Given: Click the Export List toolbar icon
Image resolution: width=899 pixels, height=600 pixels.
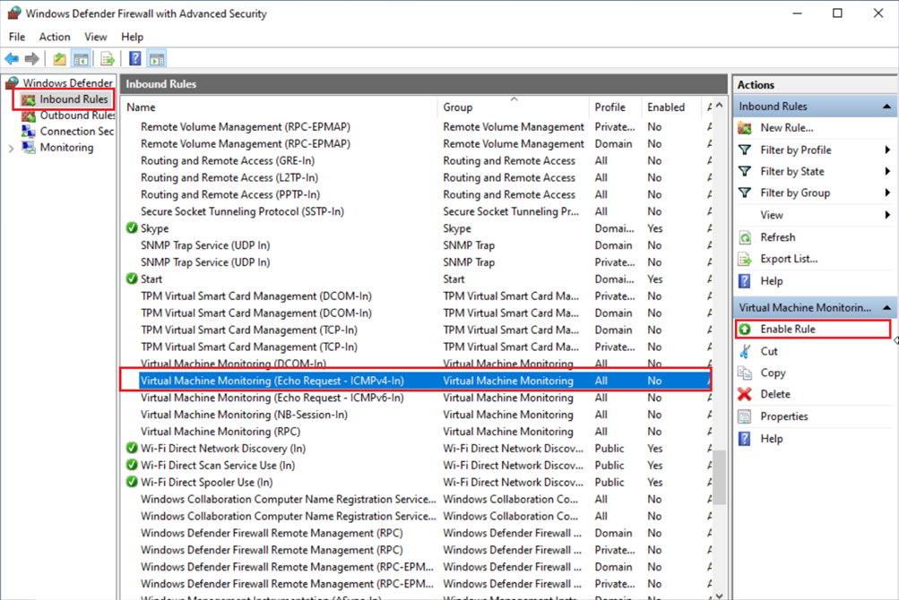Looking at the screenshot, I should pyautogui.click(x=108, y=59).
